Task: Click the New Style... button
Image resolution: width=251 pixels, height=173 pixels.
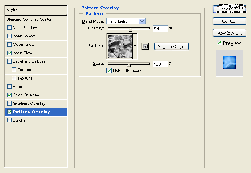Action: pyautogui.click(x=230, y=33)
